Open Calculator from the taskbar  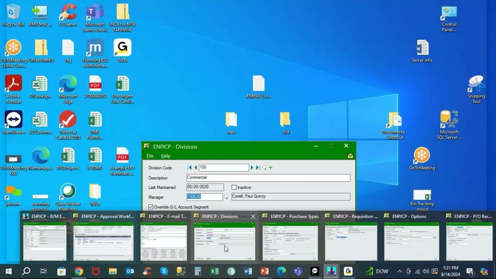click(198, 271)
